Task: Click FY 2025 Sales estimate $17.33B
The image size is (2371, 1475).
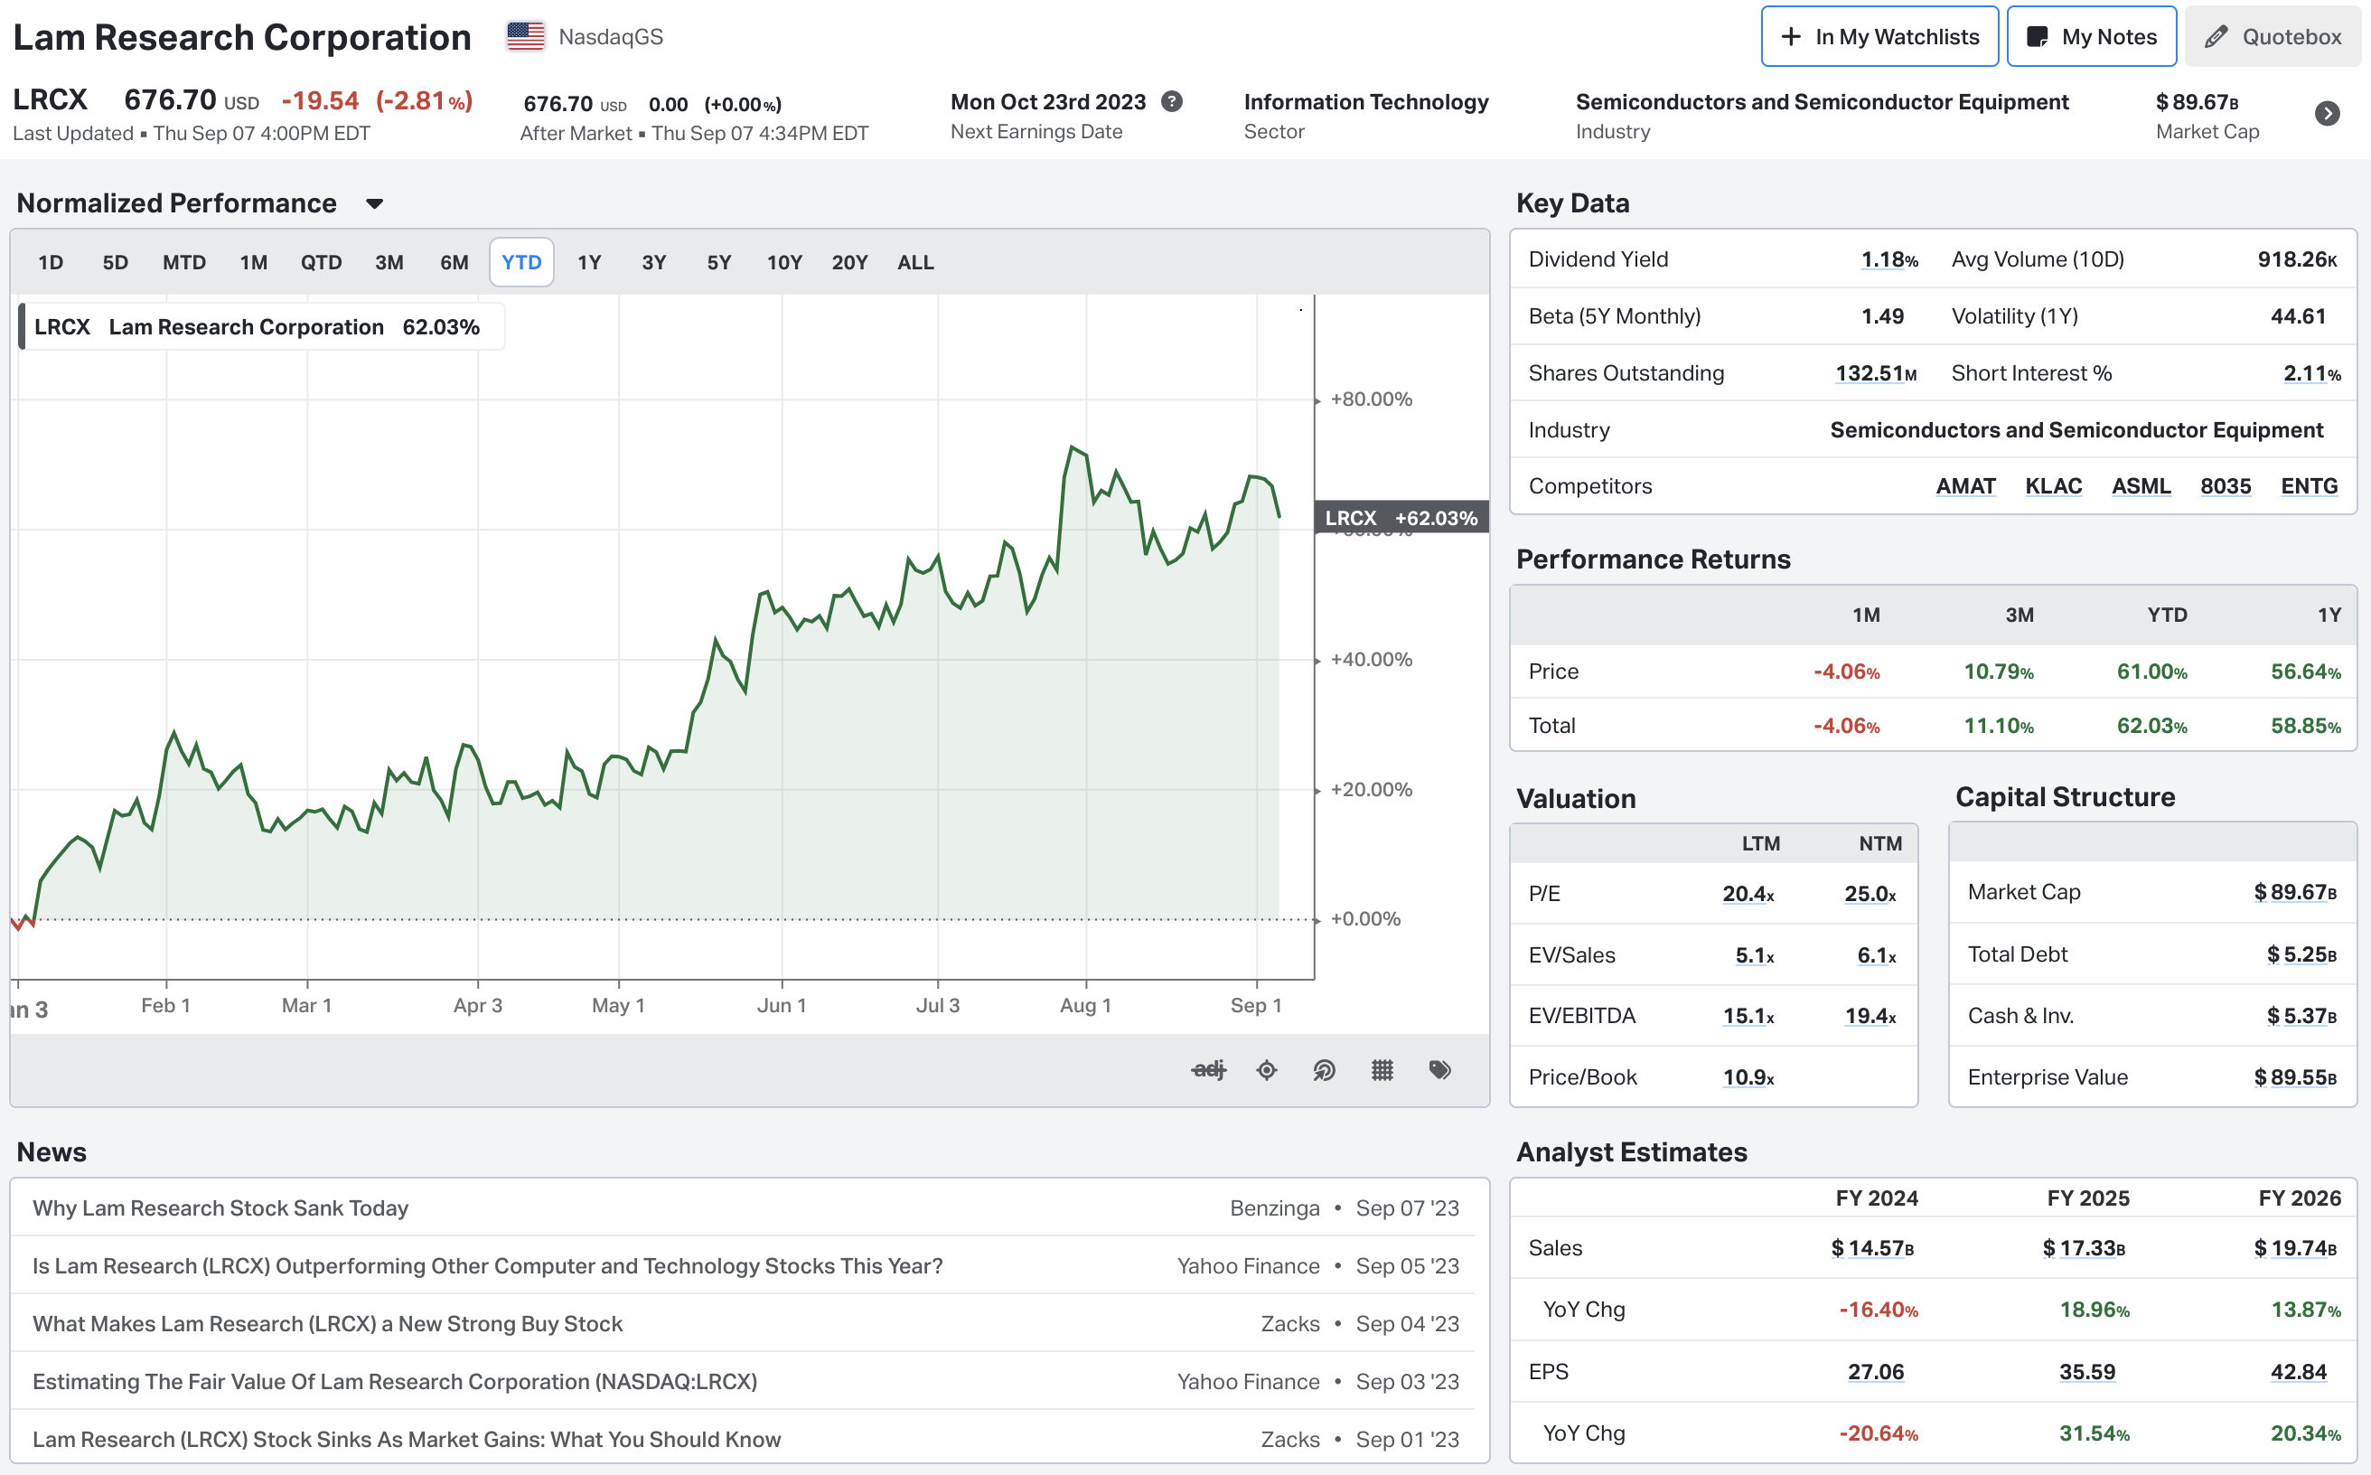Action: [2084, 1248]
